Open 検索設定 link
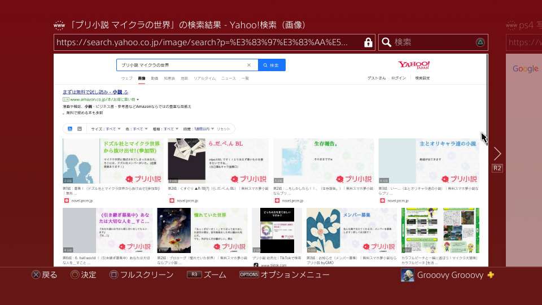Image resolution: width=542 pixels, height=305 pixels. coord(422,78)
